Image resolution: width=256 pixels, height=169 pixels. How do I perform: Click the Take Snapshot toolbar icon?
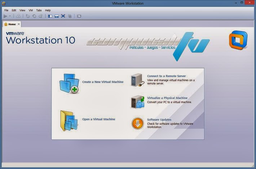click(x=28, y=16)
